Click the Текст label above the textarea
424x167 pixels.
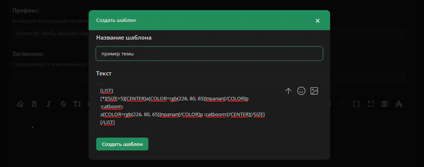(x=104, y=73)
